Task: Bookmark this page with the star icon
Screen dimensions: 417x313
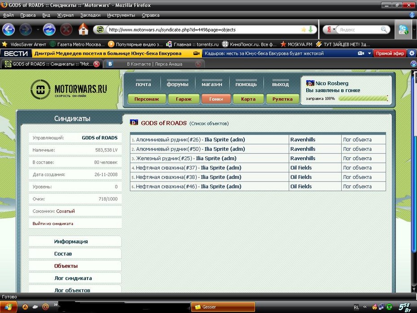Action: pyautogui.click(x=304, y=30)
